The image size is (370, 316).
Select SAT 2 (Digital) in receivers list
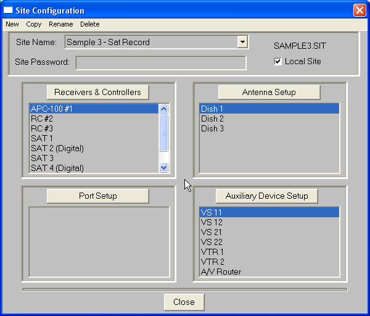(57, 148)
